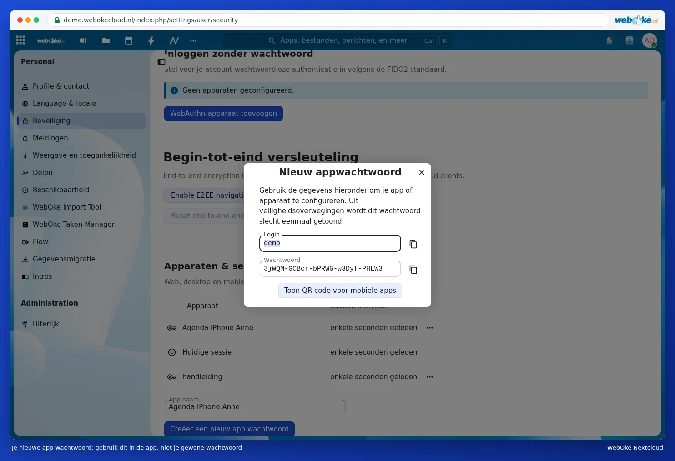Click the Agenda iPhone Anne device name
675x461 pixels.
point(218,328)
